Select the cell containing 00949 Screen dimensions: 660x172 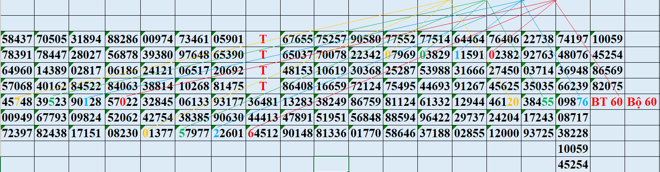[17, 117]
